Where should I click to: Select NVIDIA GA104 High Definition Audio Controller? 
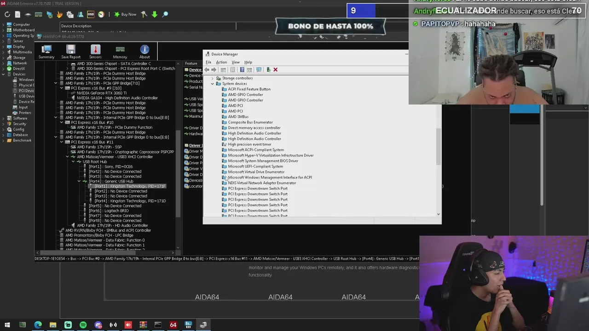[x=117, y=98]
